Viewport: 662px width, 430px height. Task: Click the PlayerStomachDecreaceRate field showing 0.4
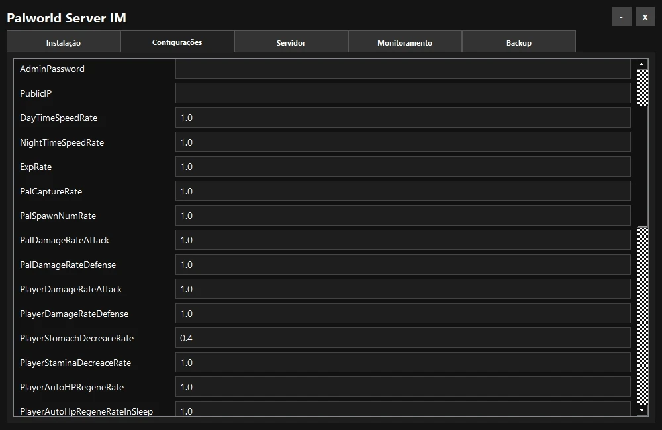point(402,338)
